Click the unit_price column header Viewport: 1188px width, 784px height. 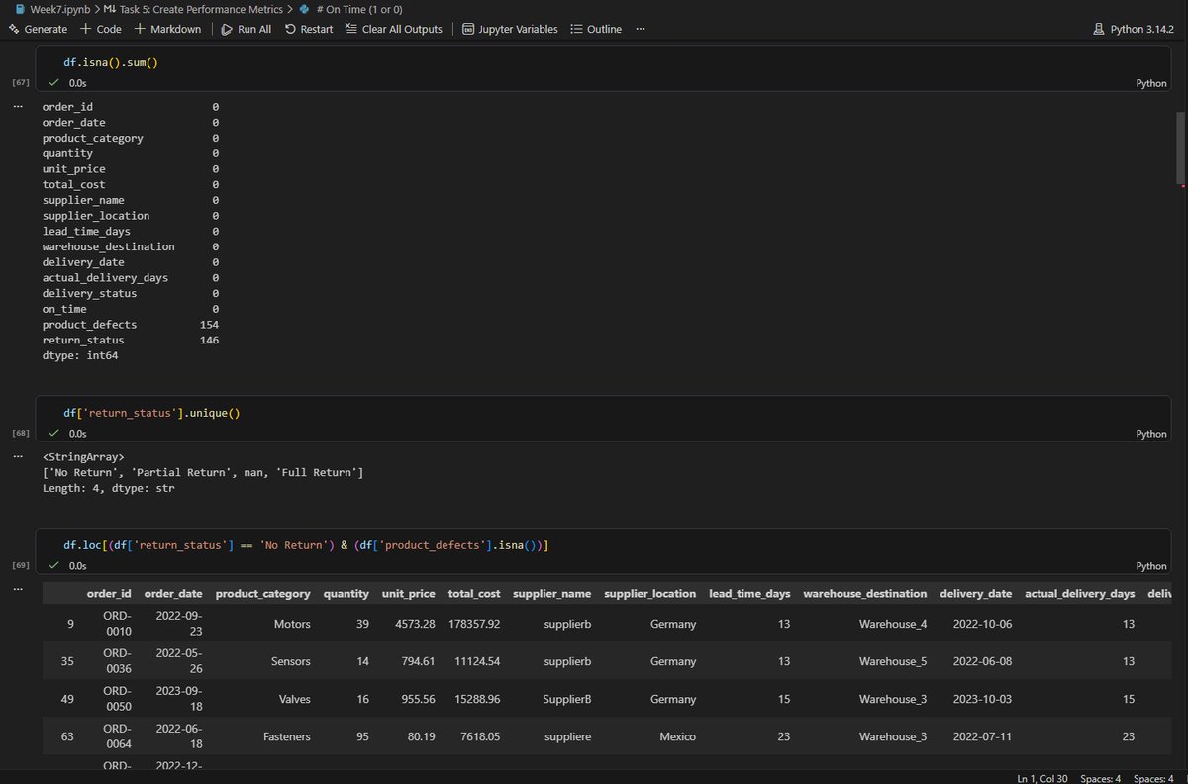pyautogui.click(x=409, y=594)
